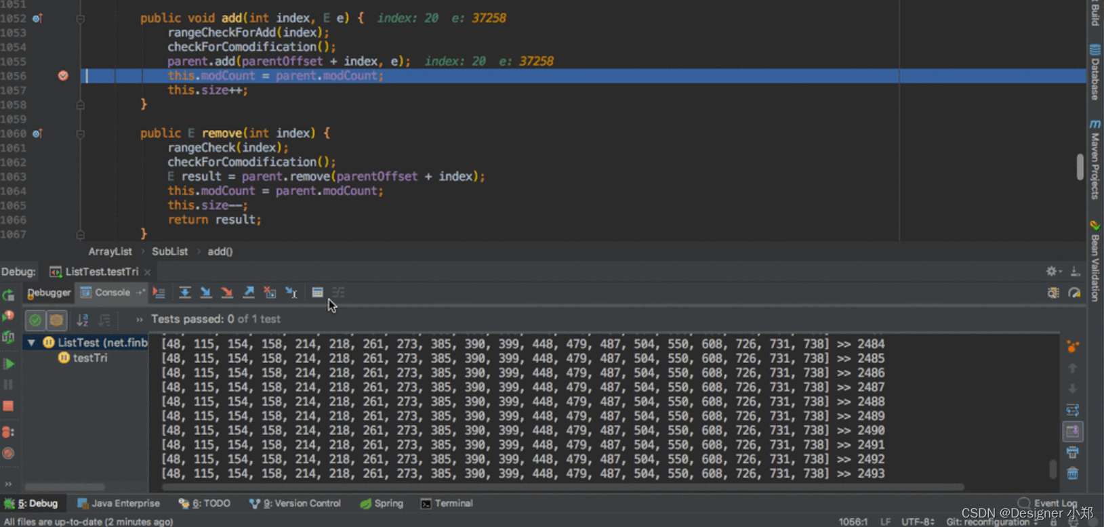
Task: Open UTF-8 encoding selector in status bar
Action: (x=918, y=522)
